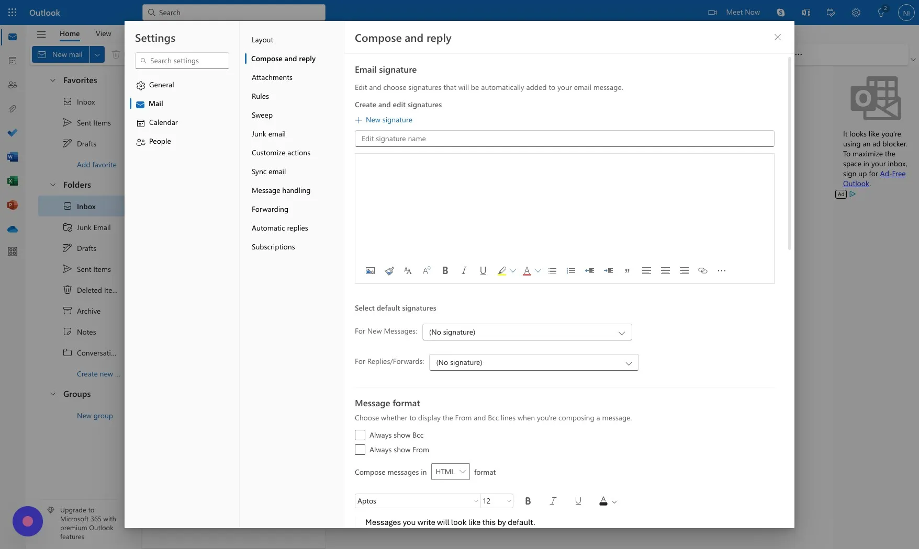Open Attachments settings

[x=272, y=77]
